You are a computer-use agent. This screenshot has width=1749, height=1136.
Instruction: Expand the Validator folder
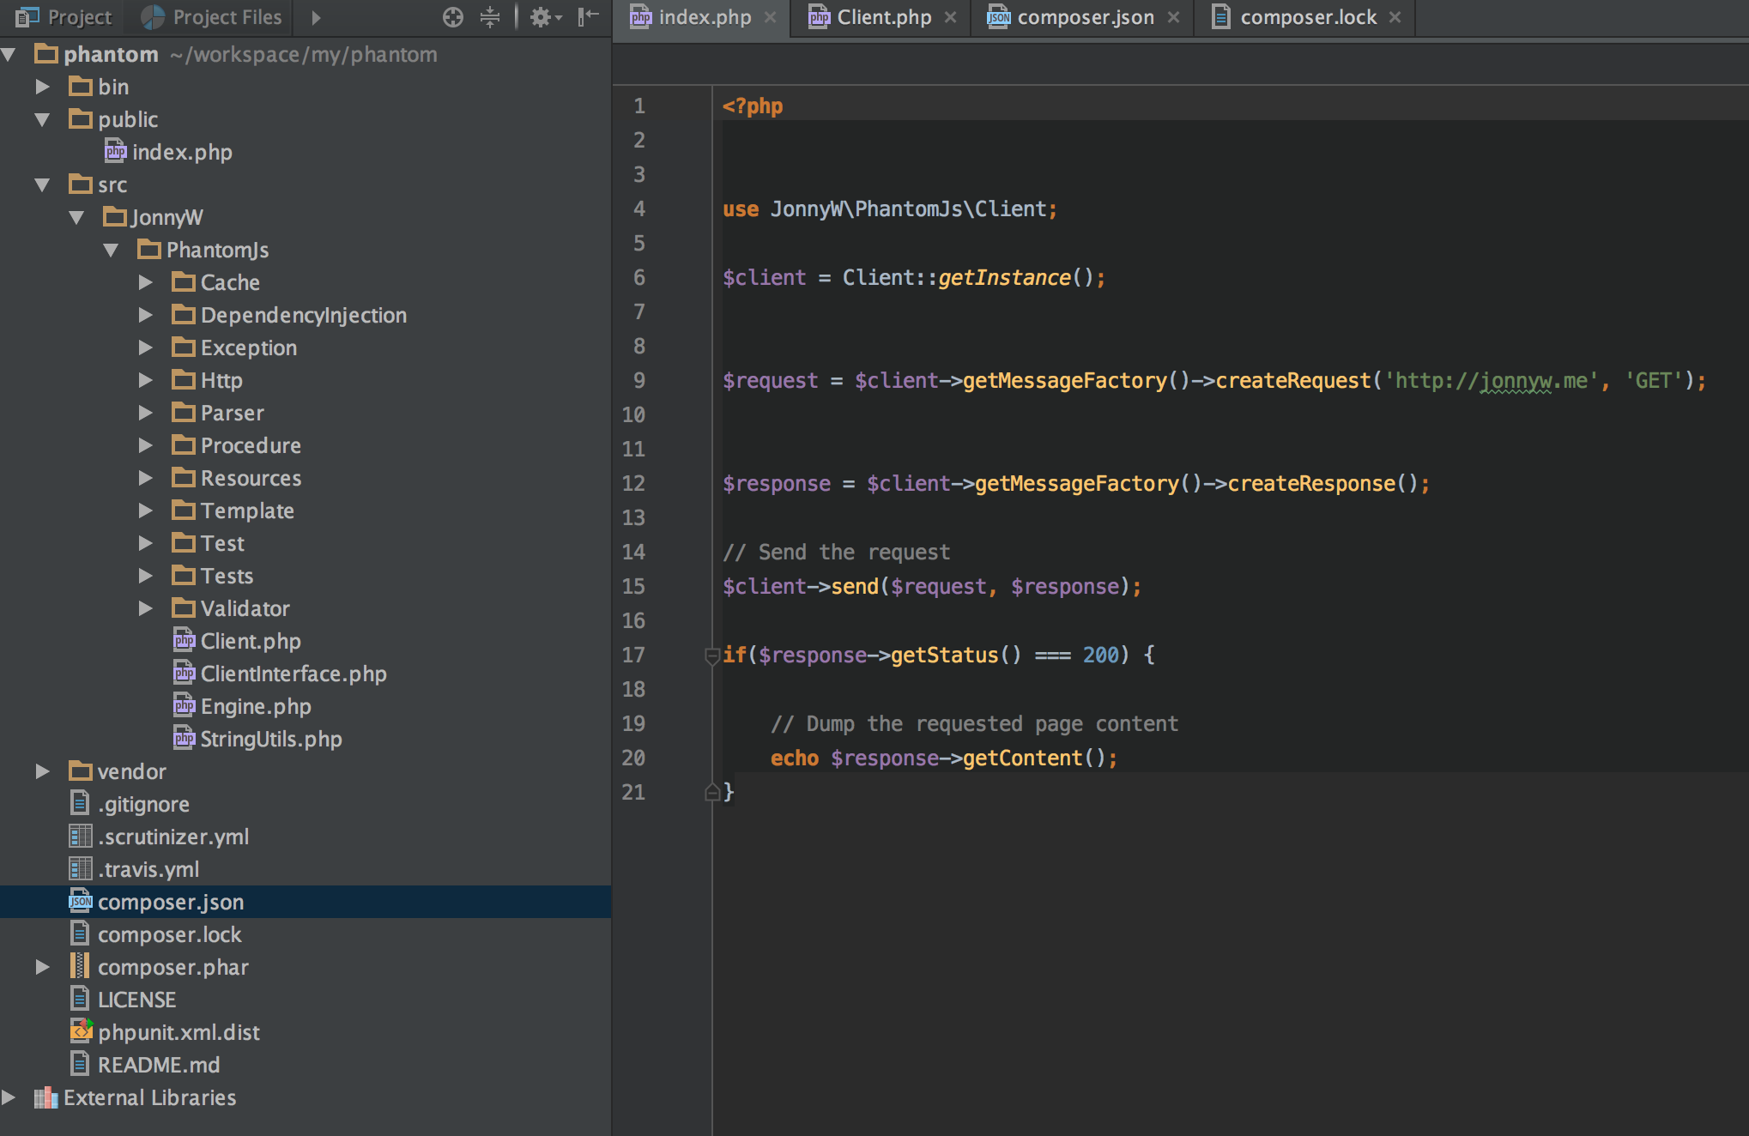pyautogui.click(x=145, y=608)
